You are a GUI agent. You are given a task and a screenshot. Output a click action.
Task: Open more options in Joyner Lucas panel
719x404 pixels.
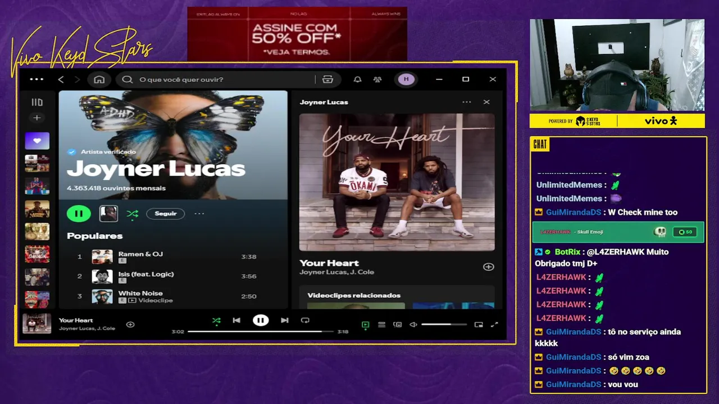[x=467, y=102]
